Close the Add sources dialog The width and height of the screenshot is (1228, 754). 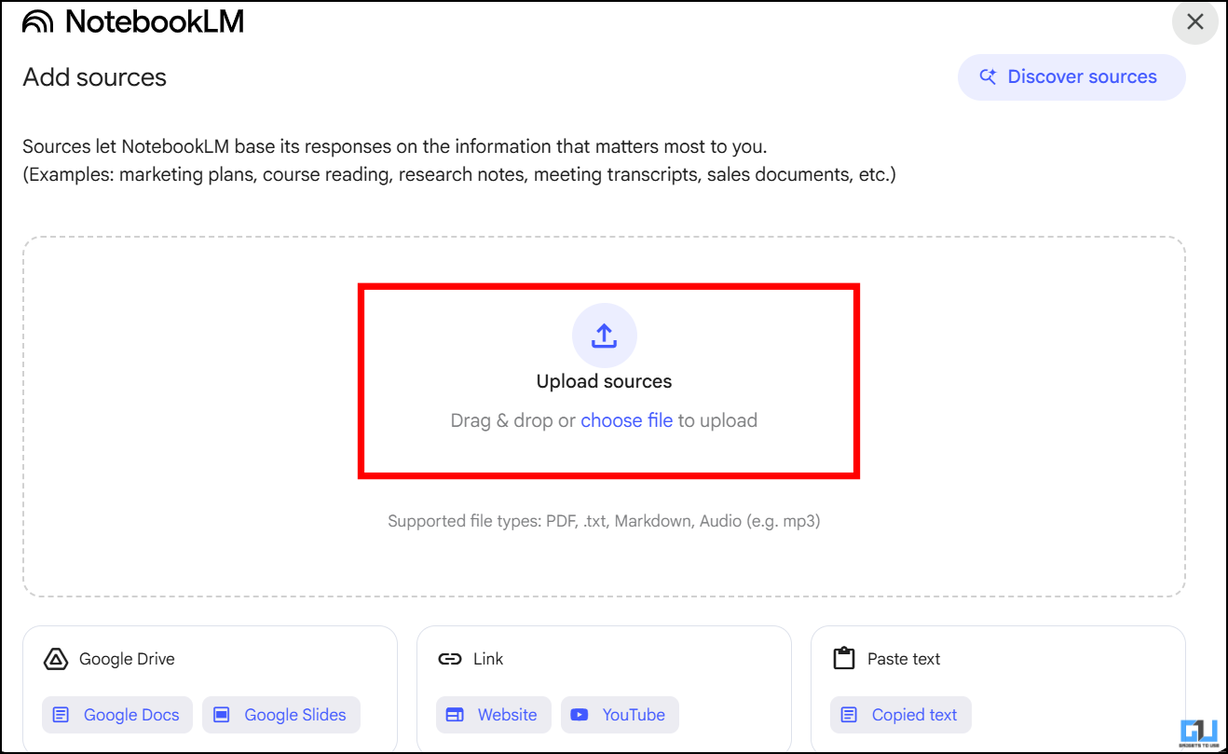(1195, 22)
